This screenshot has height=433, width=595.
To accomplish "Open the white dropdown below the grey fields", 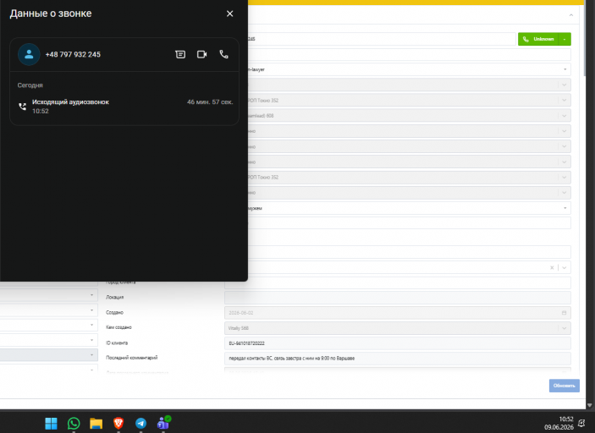I will coord(409,208).
